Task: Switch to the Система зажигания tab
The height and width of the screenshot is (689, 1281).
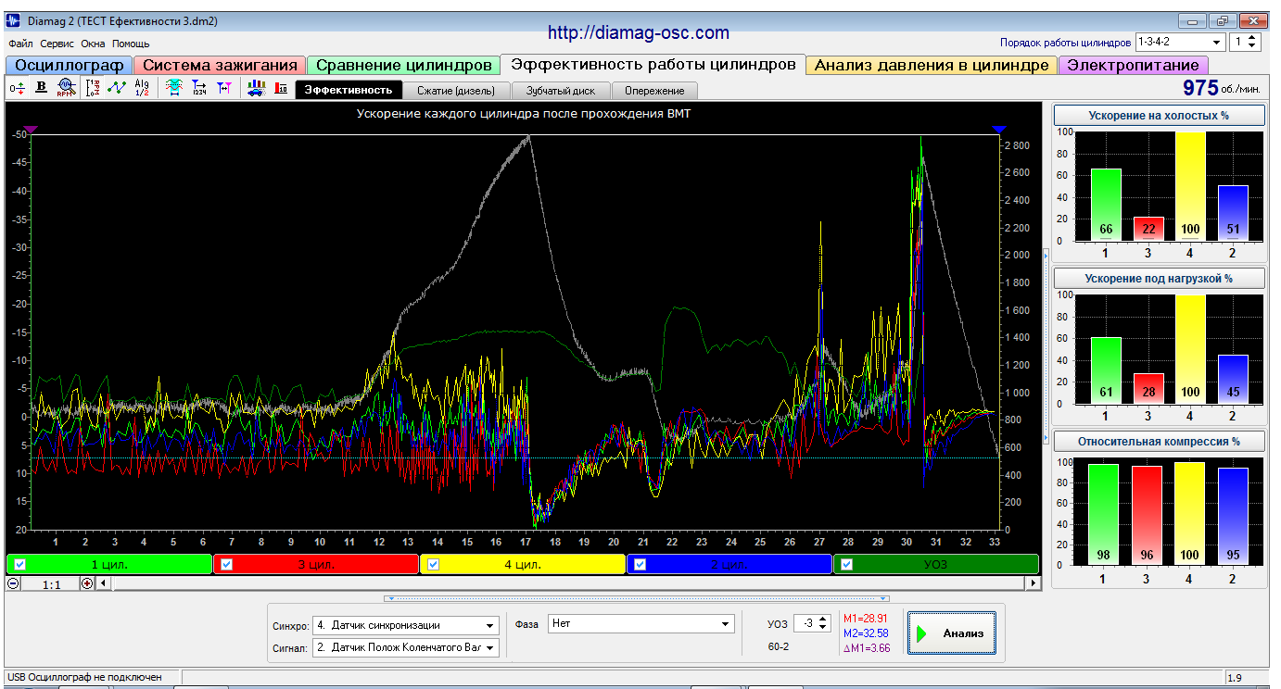Action: point(220,66)
